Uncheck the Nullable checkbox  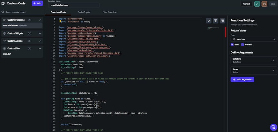point(242,44)
